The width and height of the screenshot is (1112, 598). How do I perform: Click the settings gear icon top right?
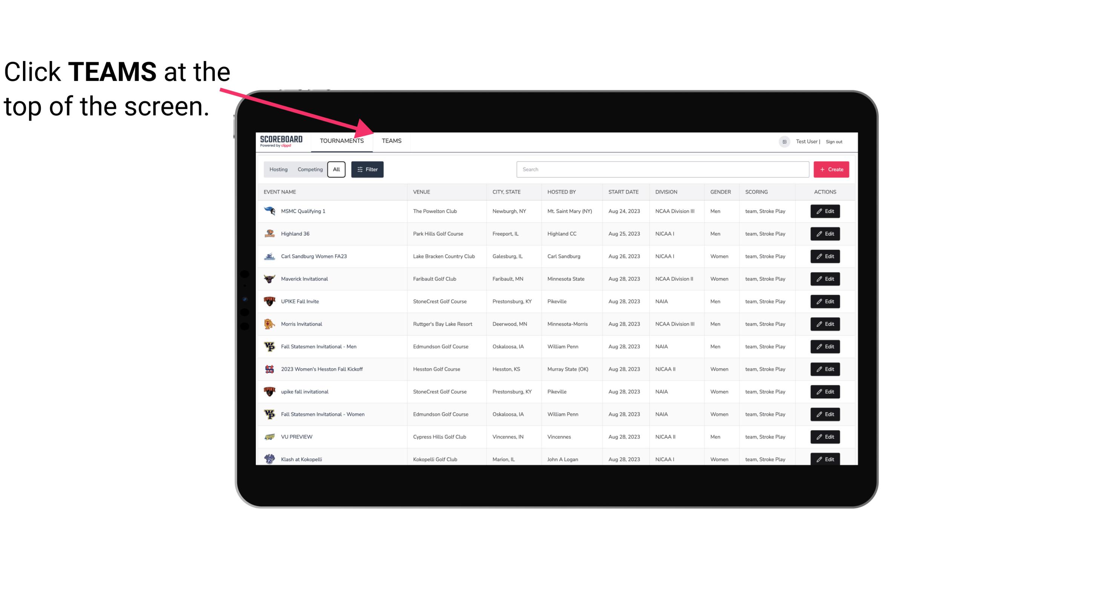pyautogui.click(x=783, y=141)
